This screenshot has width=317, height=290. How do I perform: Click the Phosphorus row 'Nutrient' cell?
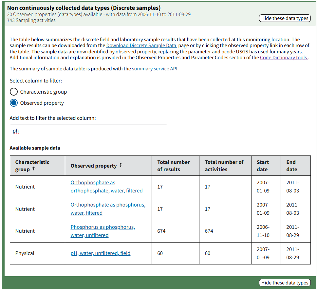click(37, 231)
